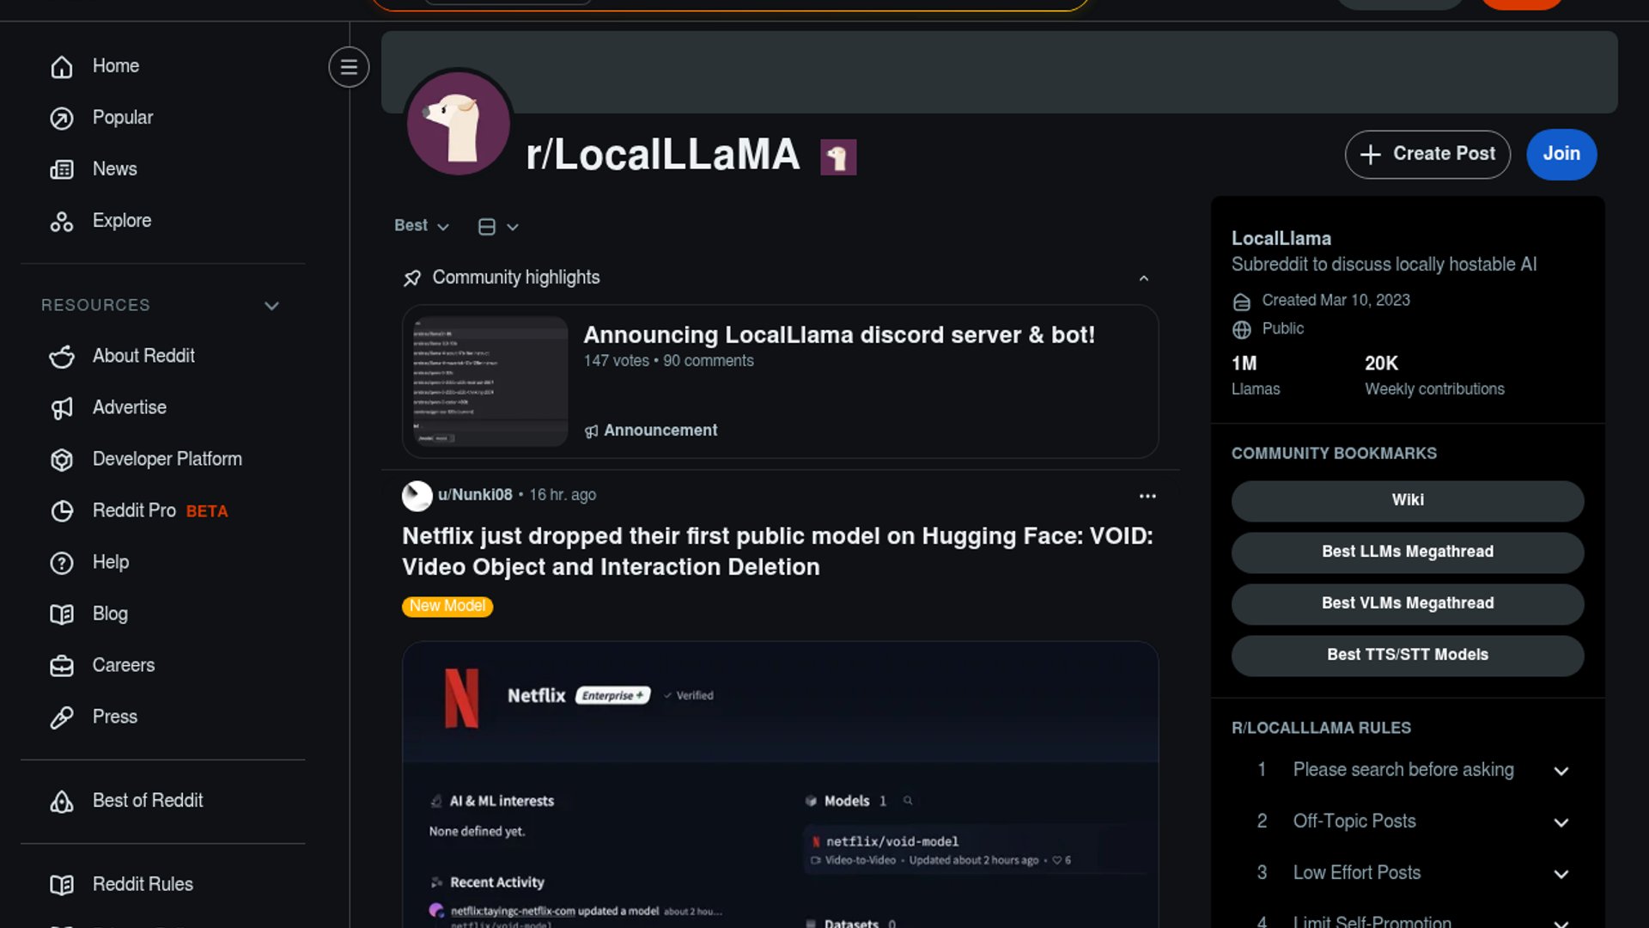Viewport: 1649px width, 928px height.
Task: Open Best LLMs Megathread bookmark
Action: click(x=1407, y=552)
